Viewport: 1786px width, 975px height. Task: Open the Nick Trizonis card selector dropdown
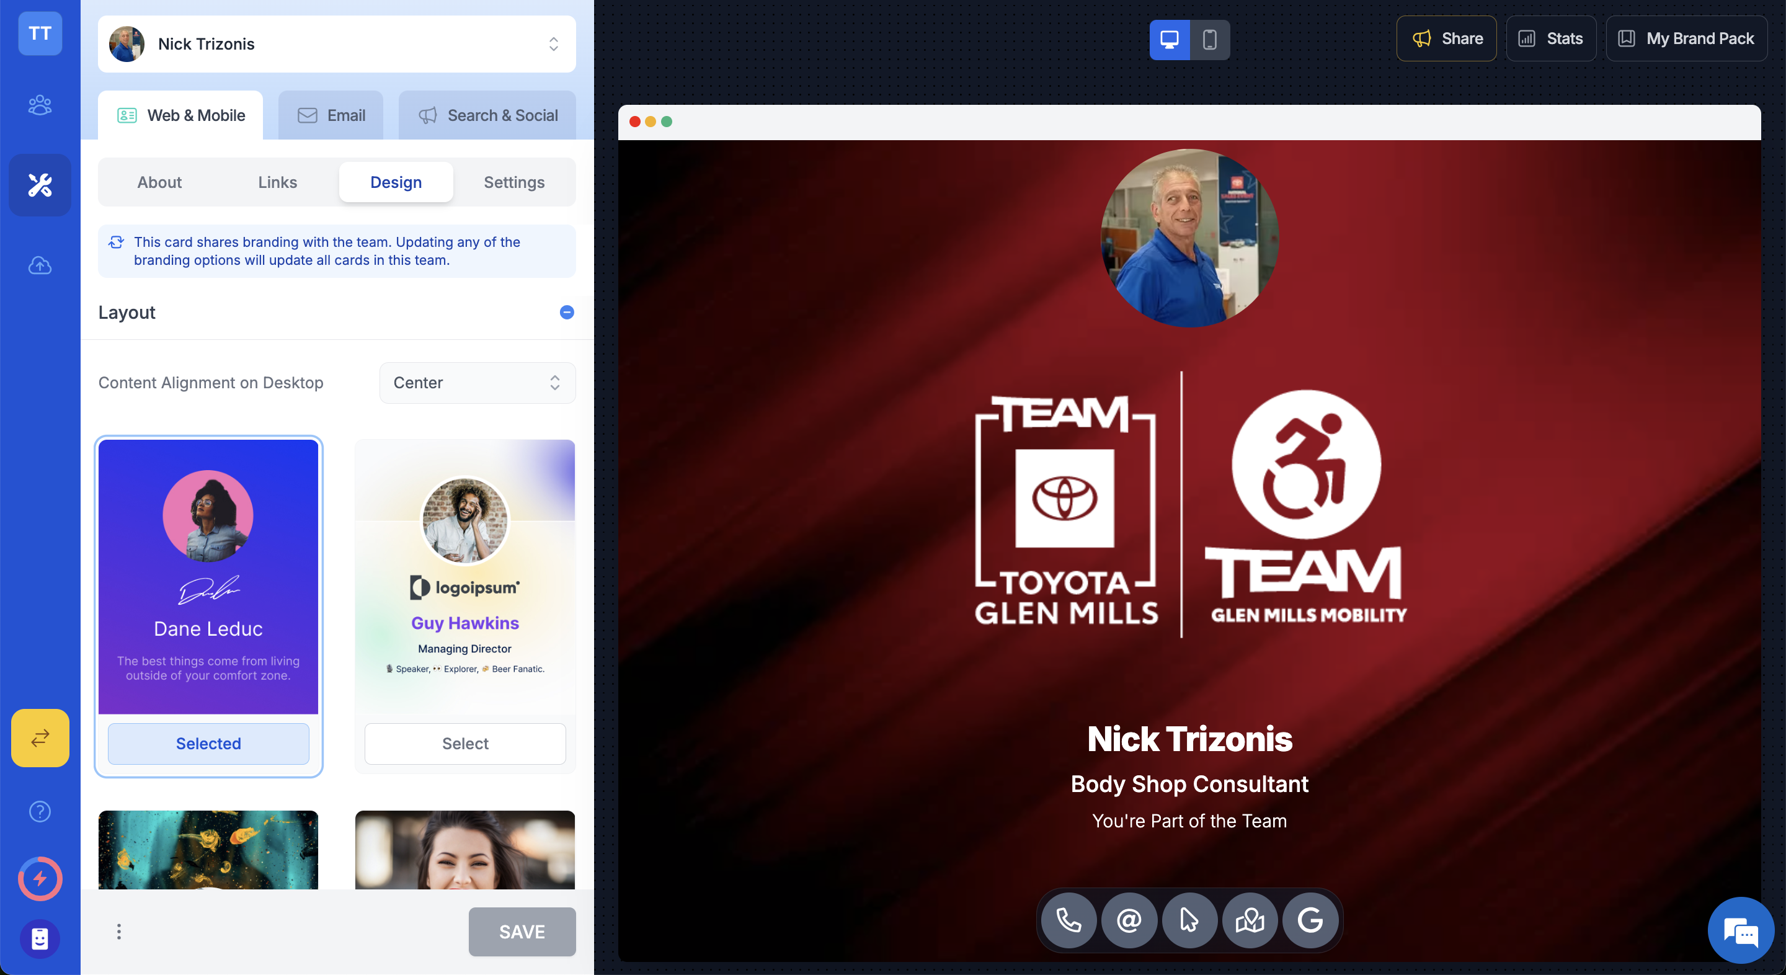pyautogui.click(x=337, y=43)
